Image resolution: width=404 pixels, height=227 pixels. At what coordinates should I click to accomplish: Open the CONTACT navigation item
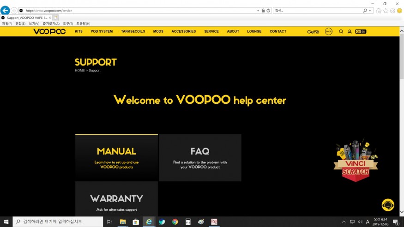[x=278, y=31]
